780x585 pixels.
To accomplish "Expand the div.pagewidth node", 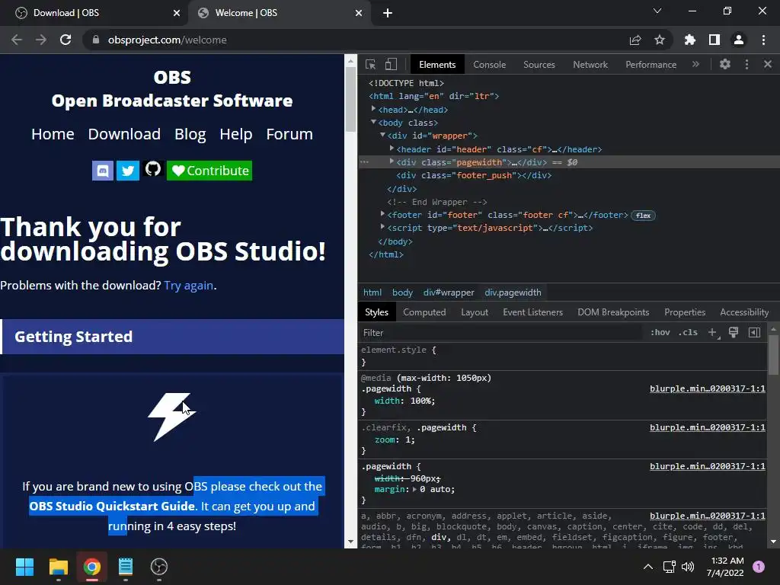I will pos(392,161).
